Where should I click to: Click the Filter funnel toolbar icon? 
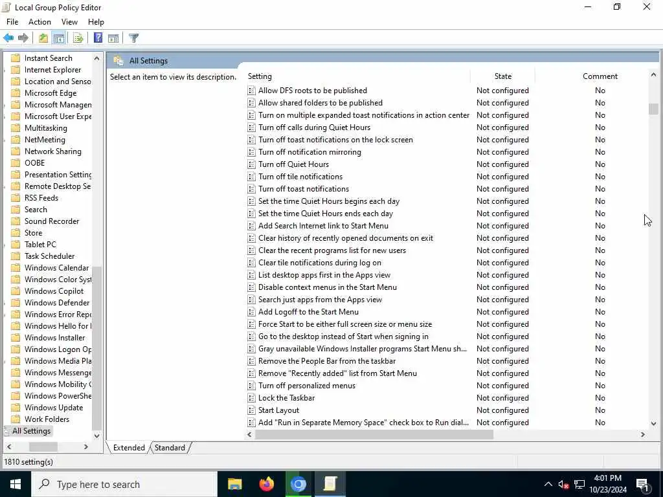coord(133,38)
